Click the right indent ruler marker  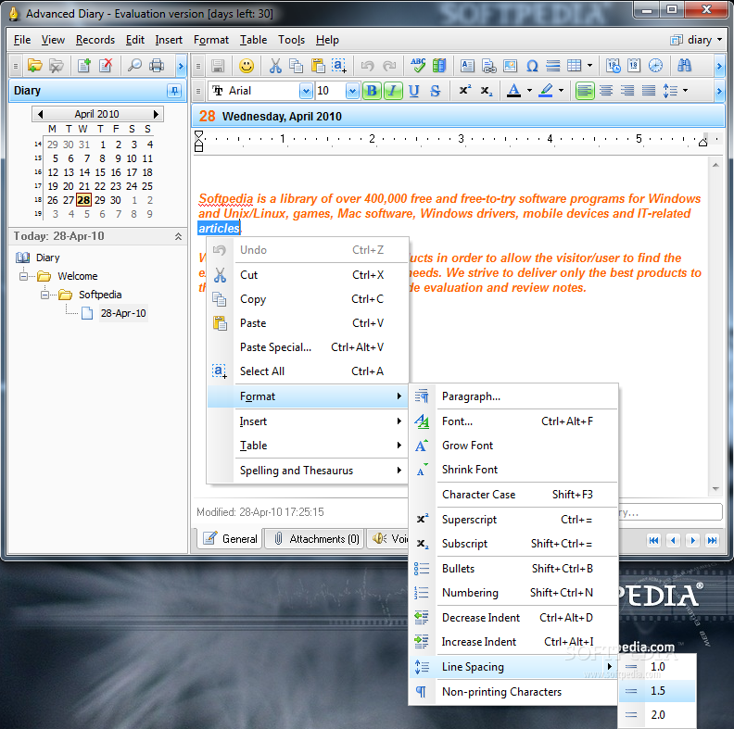click(702, 143)
